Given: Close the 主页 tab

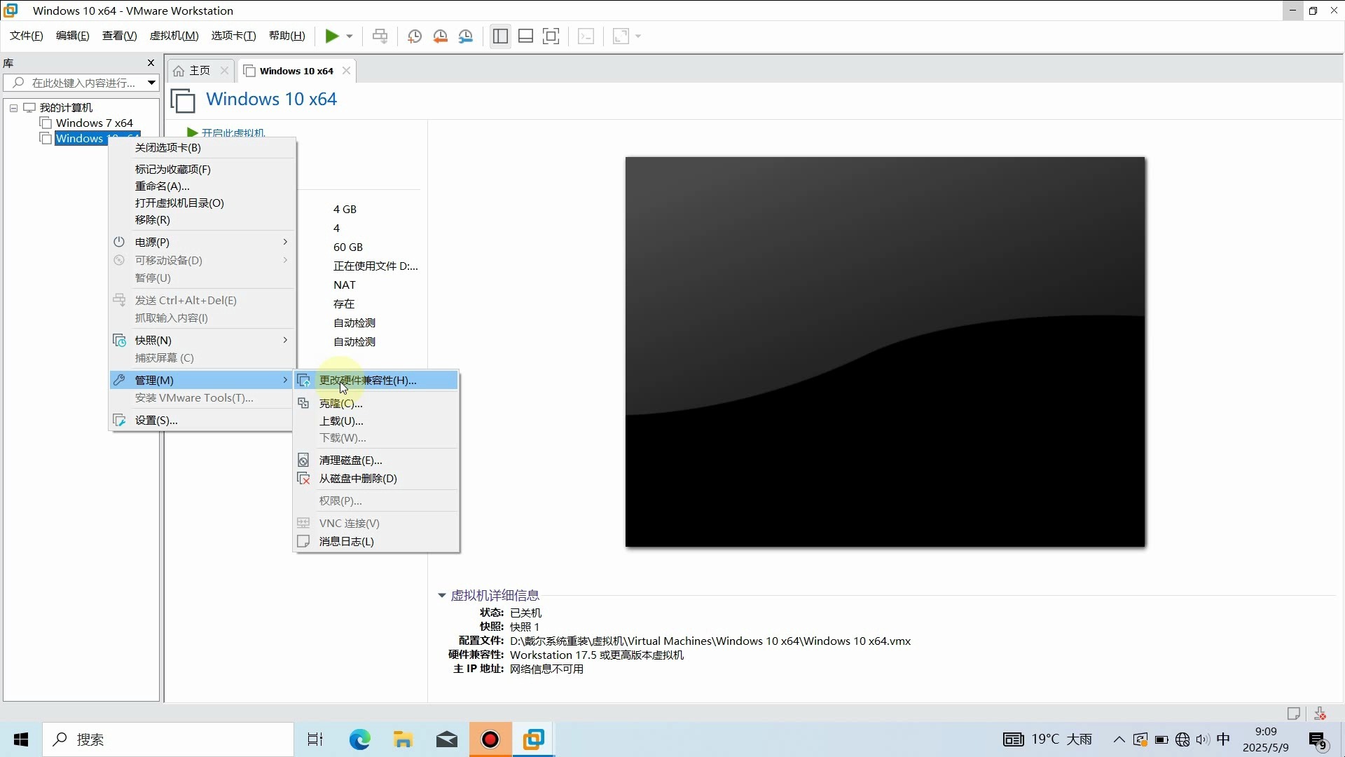Looking at the screenshot, I should coord(224,71).
